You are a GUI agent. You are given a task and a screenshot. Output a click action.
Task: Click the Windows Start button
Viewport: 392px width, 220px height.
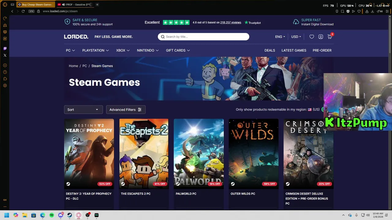tap(6, 215)
